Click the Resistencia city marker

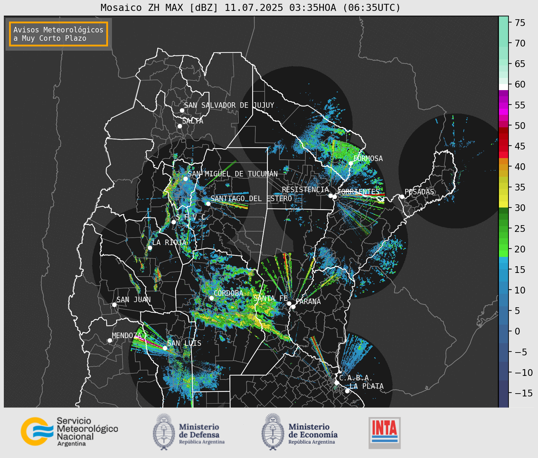coord(330,196)
